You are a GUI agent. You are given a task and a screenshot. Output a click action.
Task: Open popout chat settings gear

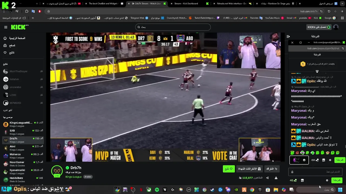click(330, 160)
